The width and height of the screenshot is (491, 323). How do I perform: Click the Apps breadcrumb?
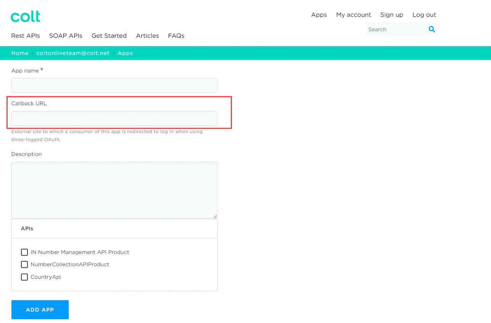(125, 53)
